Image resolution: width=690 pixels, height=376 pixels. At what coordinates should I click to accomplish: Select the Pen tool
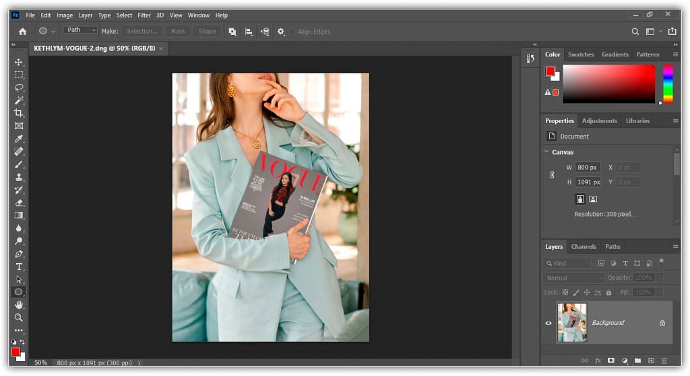tap(18, 254)
